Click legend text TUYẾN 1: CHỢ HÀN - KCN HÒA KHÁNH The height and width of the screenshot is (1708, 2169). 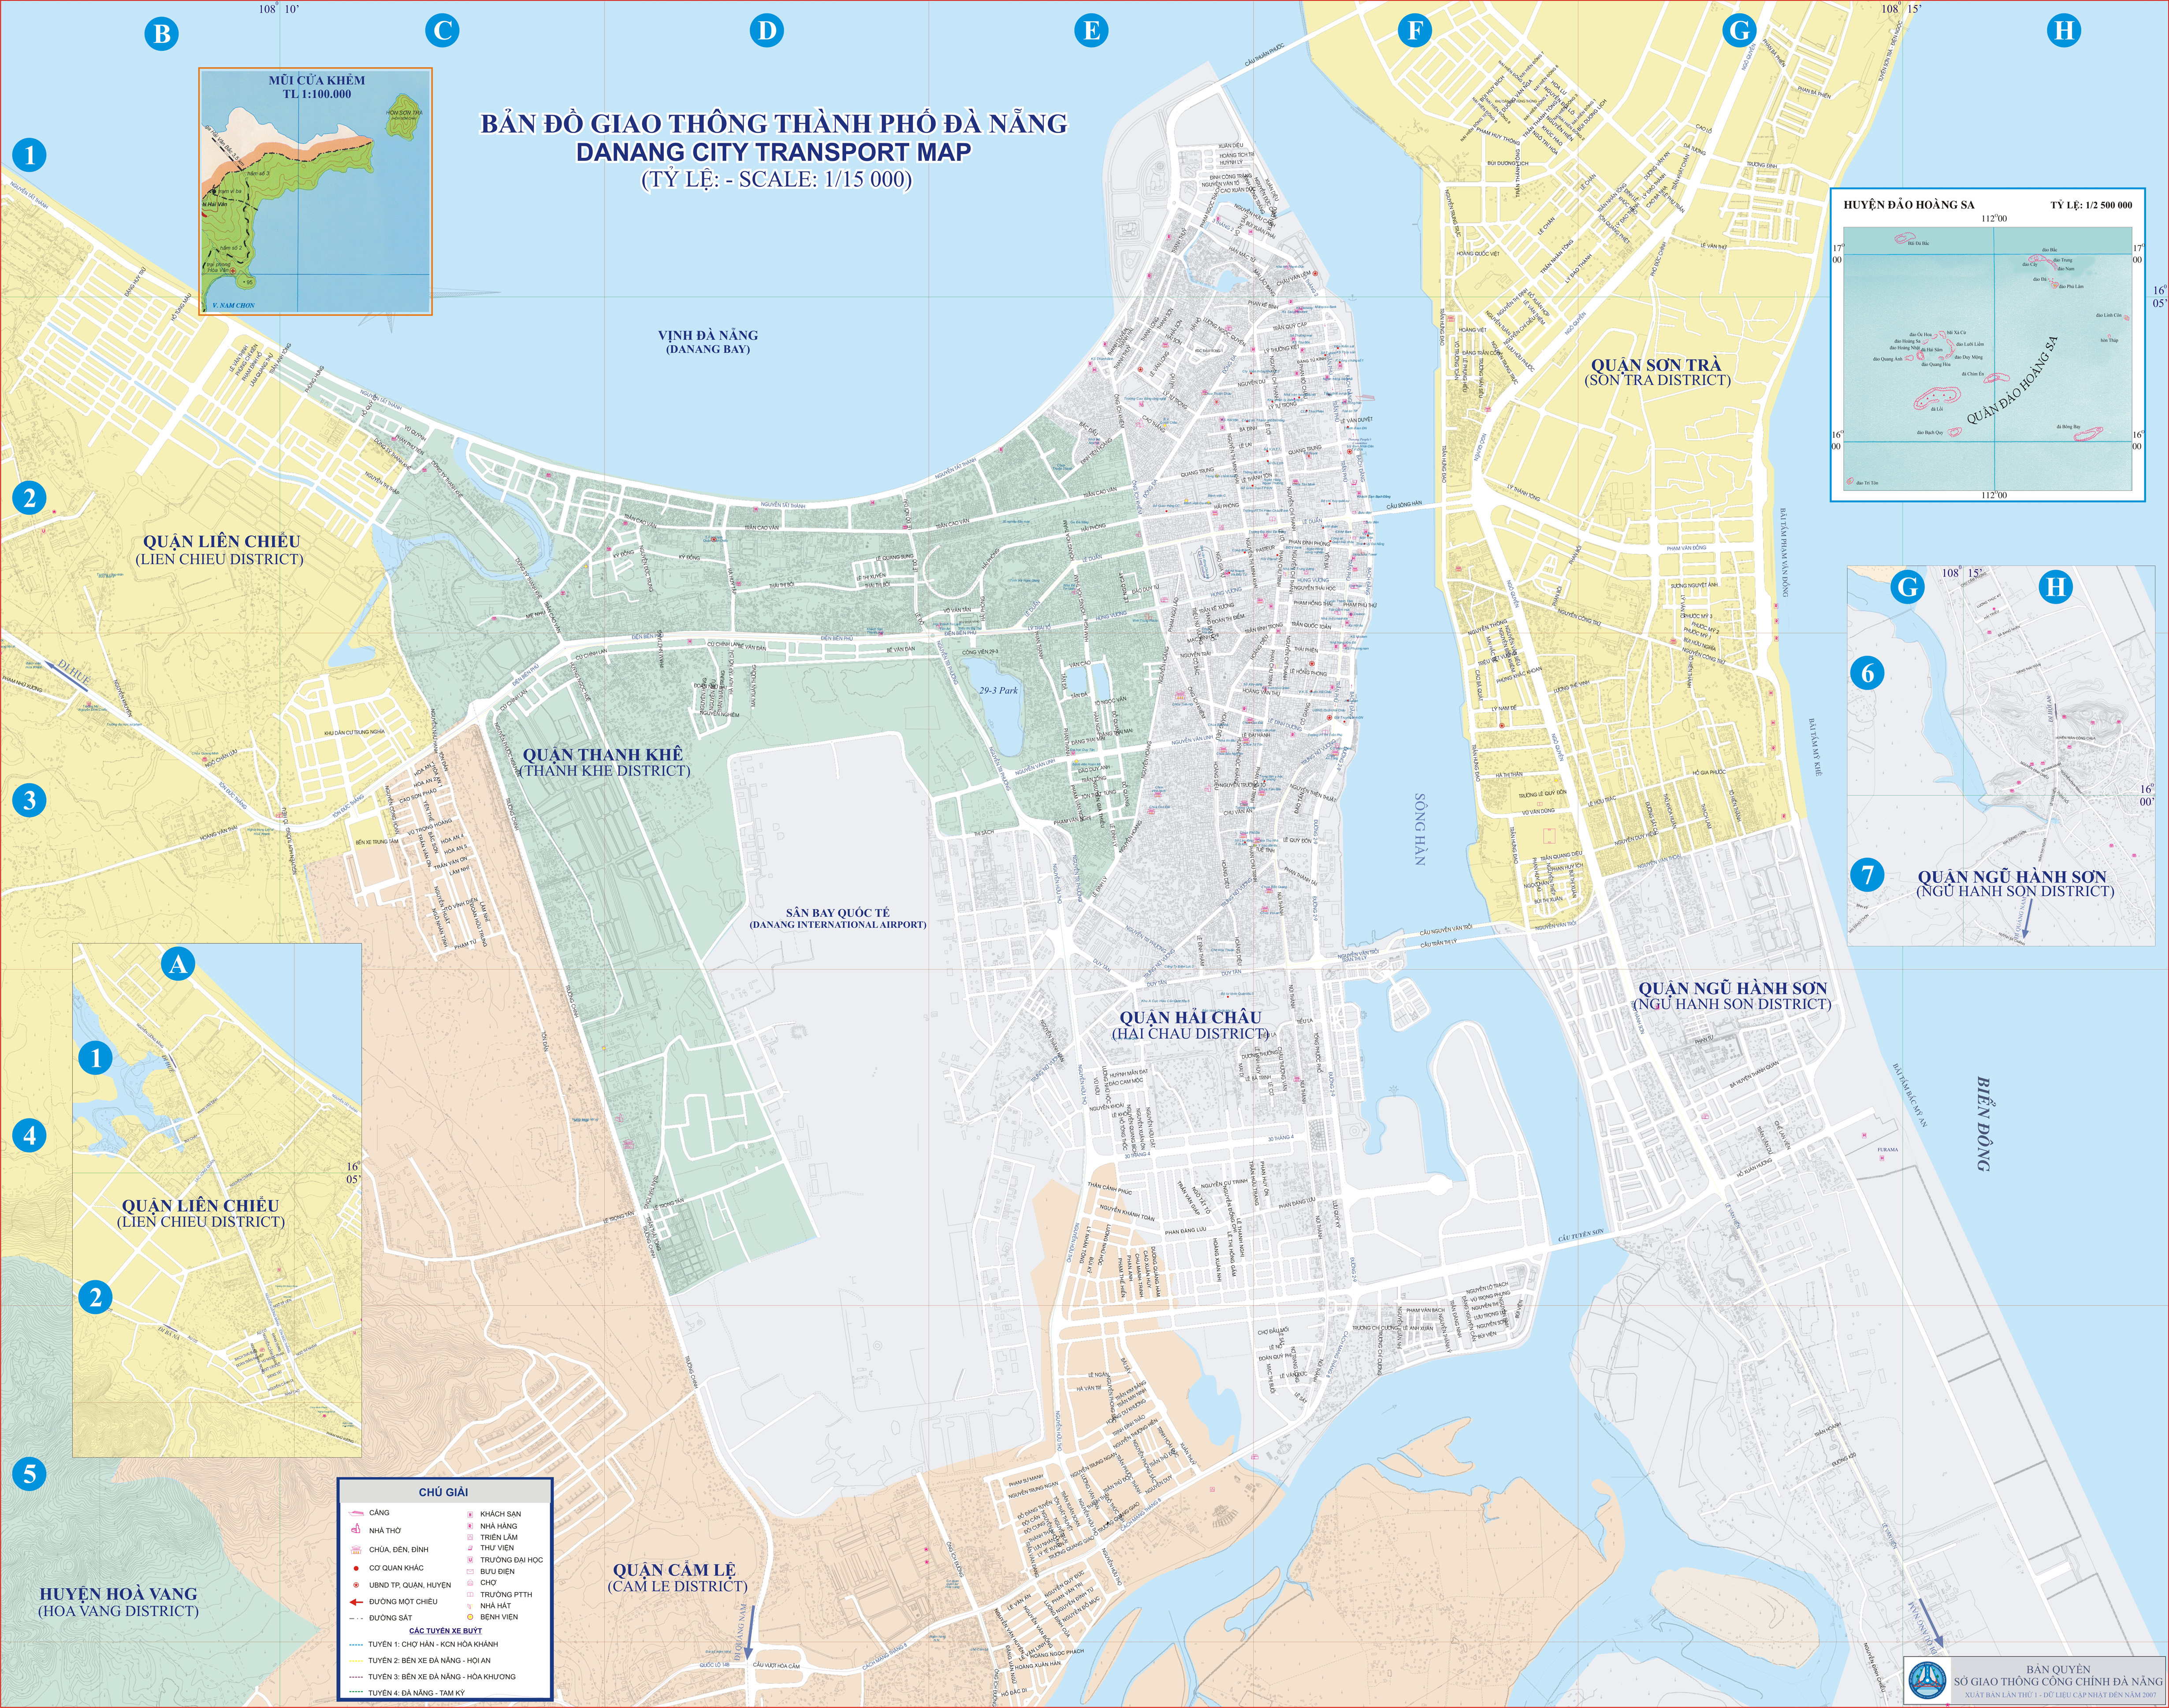pyautogui.click(x=433, y=1644)
